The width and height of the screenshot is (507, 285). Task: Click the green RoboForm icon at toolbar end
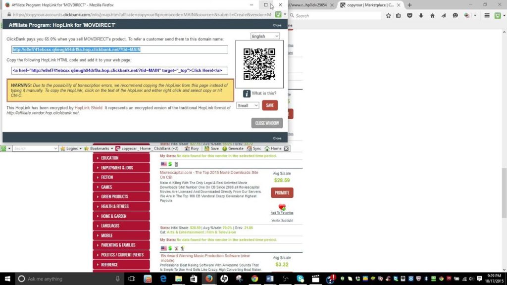click(x=498, y=15)
